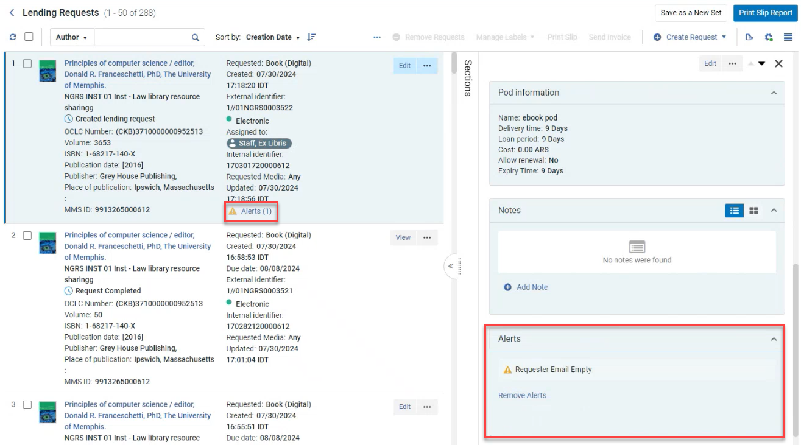Click the Print Slip Report button
801x445 pixels.
pyautogui.click(x=765, y=13)
